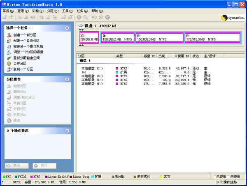Click the olive 未格式化 legend swatch

pyautogui.click(x=135, y=177)
